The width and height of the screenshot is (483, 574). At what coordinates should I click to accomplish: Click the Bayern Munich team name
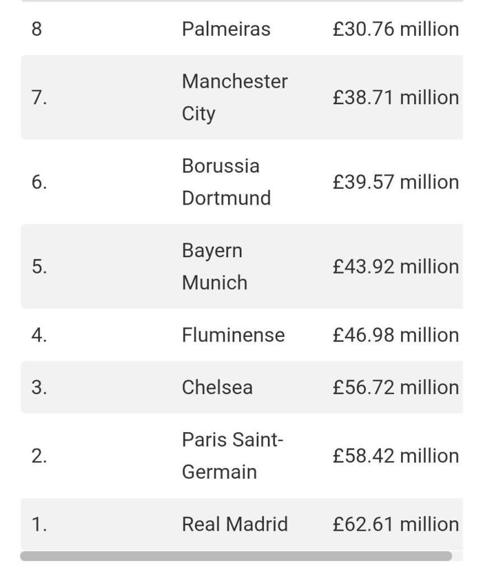coord(215,266)
